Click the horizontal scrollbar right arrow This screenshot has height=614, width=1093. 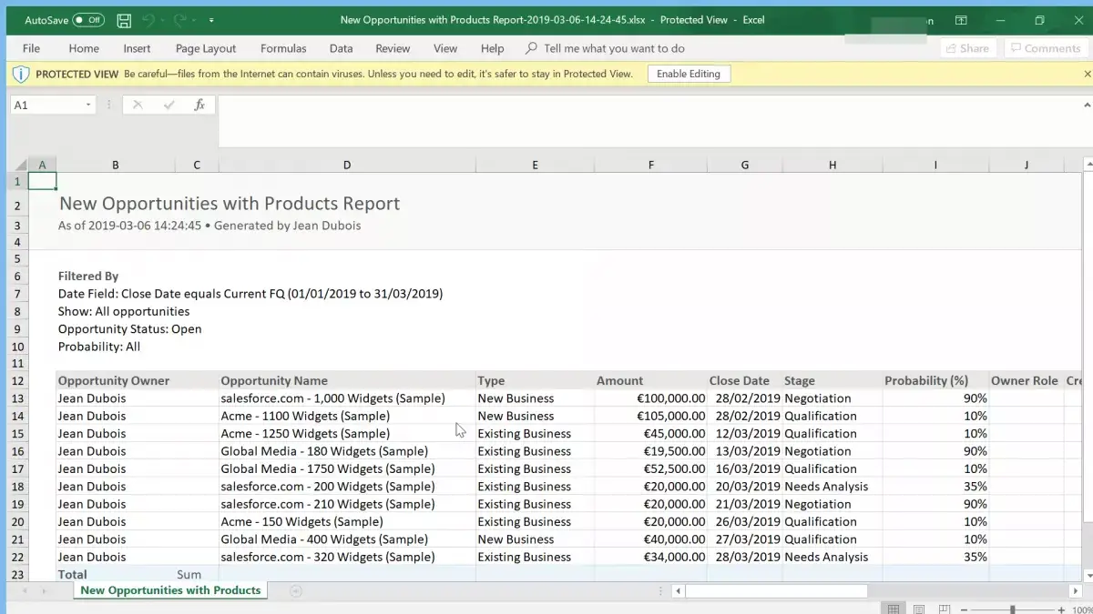coord(1074,591)
